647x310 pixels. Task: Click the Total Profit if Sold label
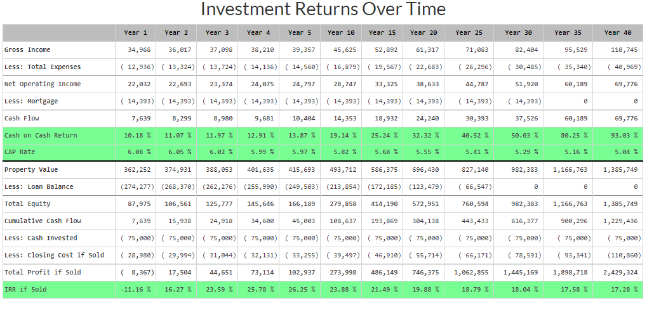[x=43, y=272]
